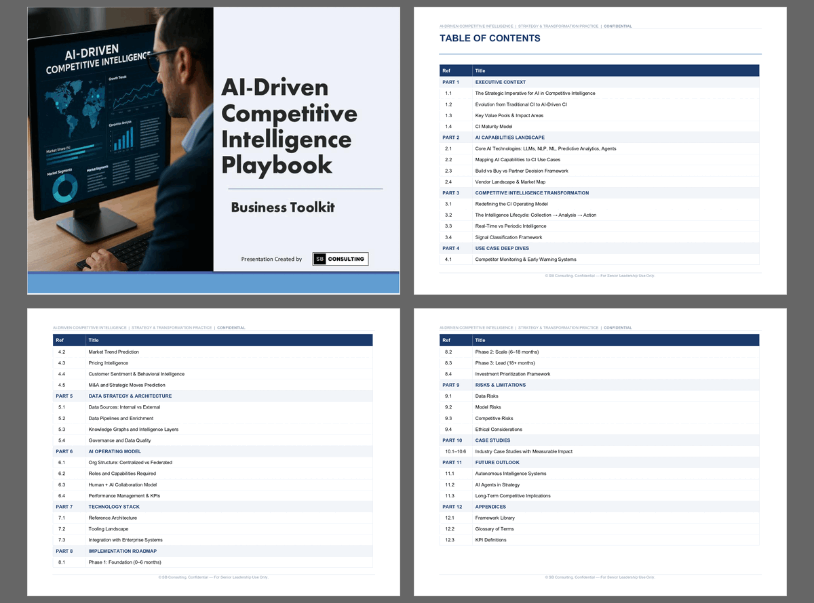Select Build vs Buy vs Partner Decision Framework
The width and height of the screenshot is (814, 603).
point(521,171)
